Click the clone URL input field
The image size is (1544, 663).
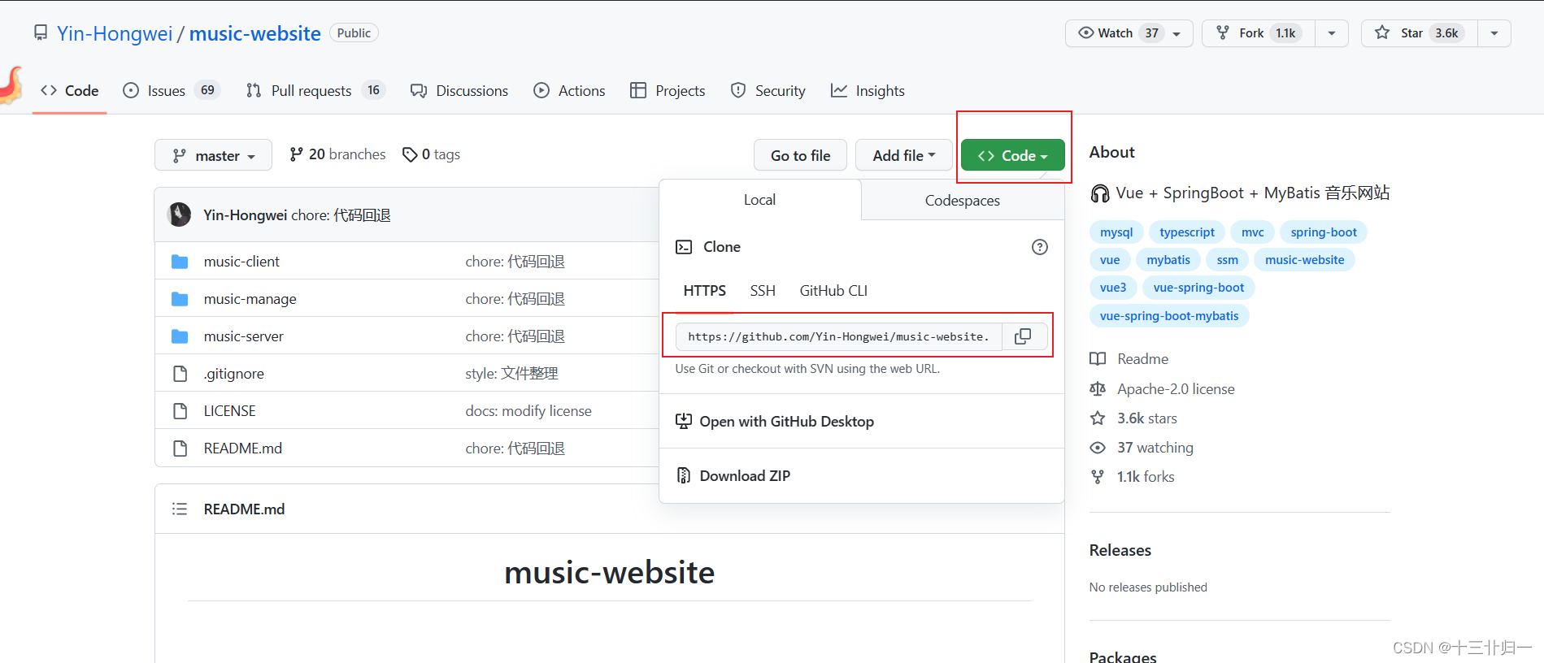click(839, 336)
